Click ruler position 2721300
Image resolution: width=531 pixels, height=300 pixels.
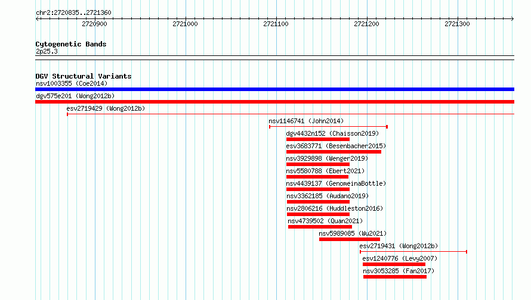click(458, 24)
